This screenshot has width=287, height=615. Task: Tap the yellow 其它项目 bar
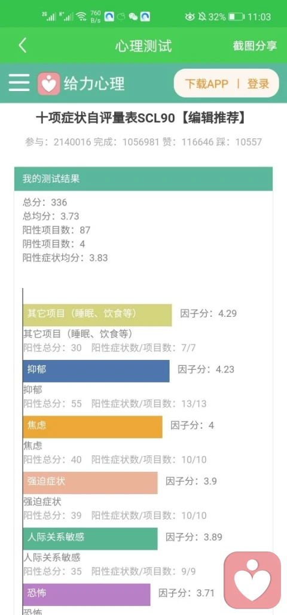[x=97, y=315]
